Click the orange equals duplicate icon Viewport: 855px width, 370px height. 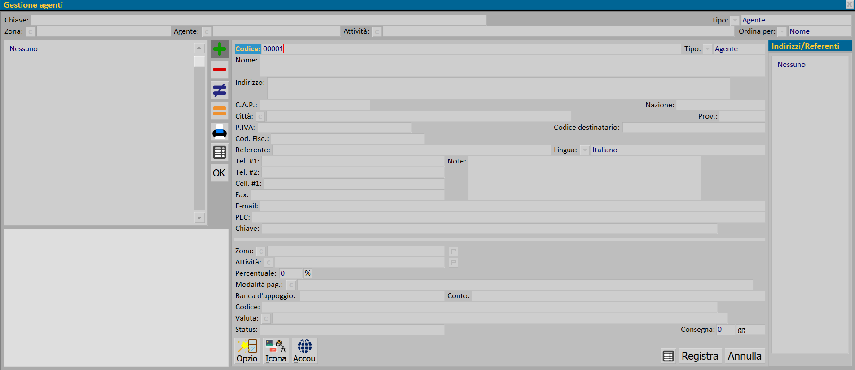(x=219, y=111)
